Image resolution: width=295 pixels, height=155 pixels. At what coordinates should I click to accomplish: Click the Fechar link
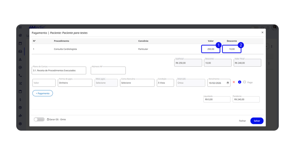[242, 121]
